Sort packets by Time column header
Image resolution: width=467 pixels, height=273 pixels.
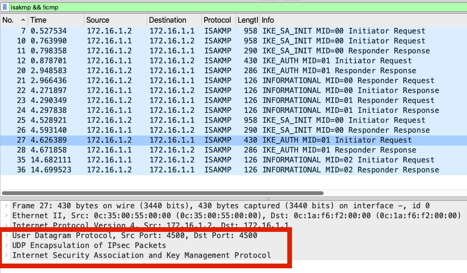(56, 20)
